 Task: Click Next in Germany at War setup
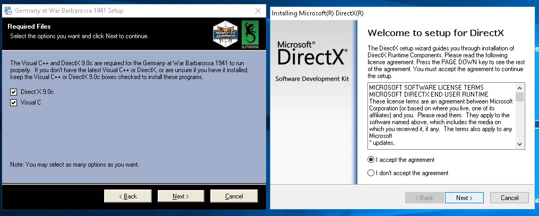pyautogui.click(x=181, y=196)
